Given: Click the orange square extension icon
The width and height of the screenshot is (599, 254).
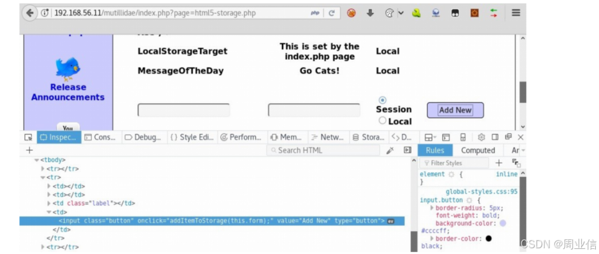Looking at the screenshot, I should tap(475, 13).
